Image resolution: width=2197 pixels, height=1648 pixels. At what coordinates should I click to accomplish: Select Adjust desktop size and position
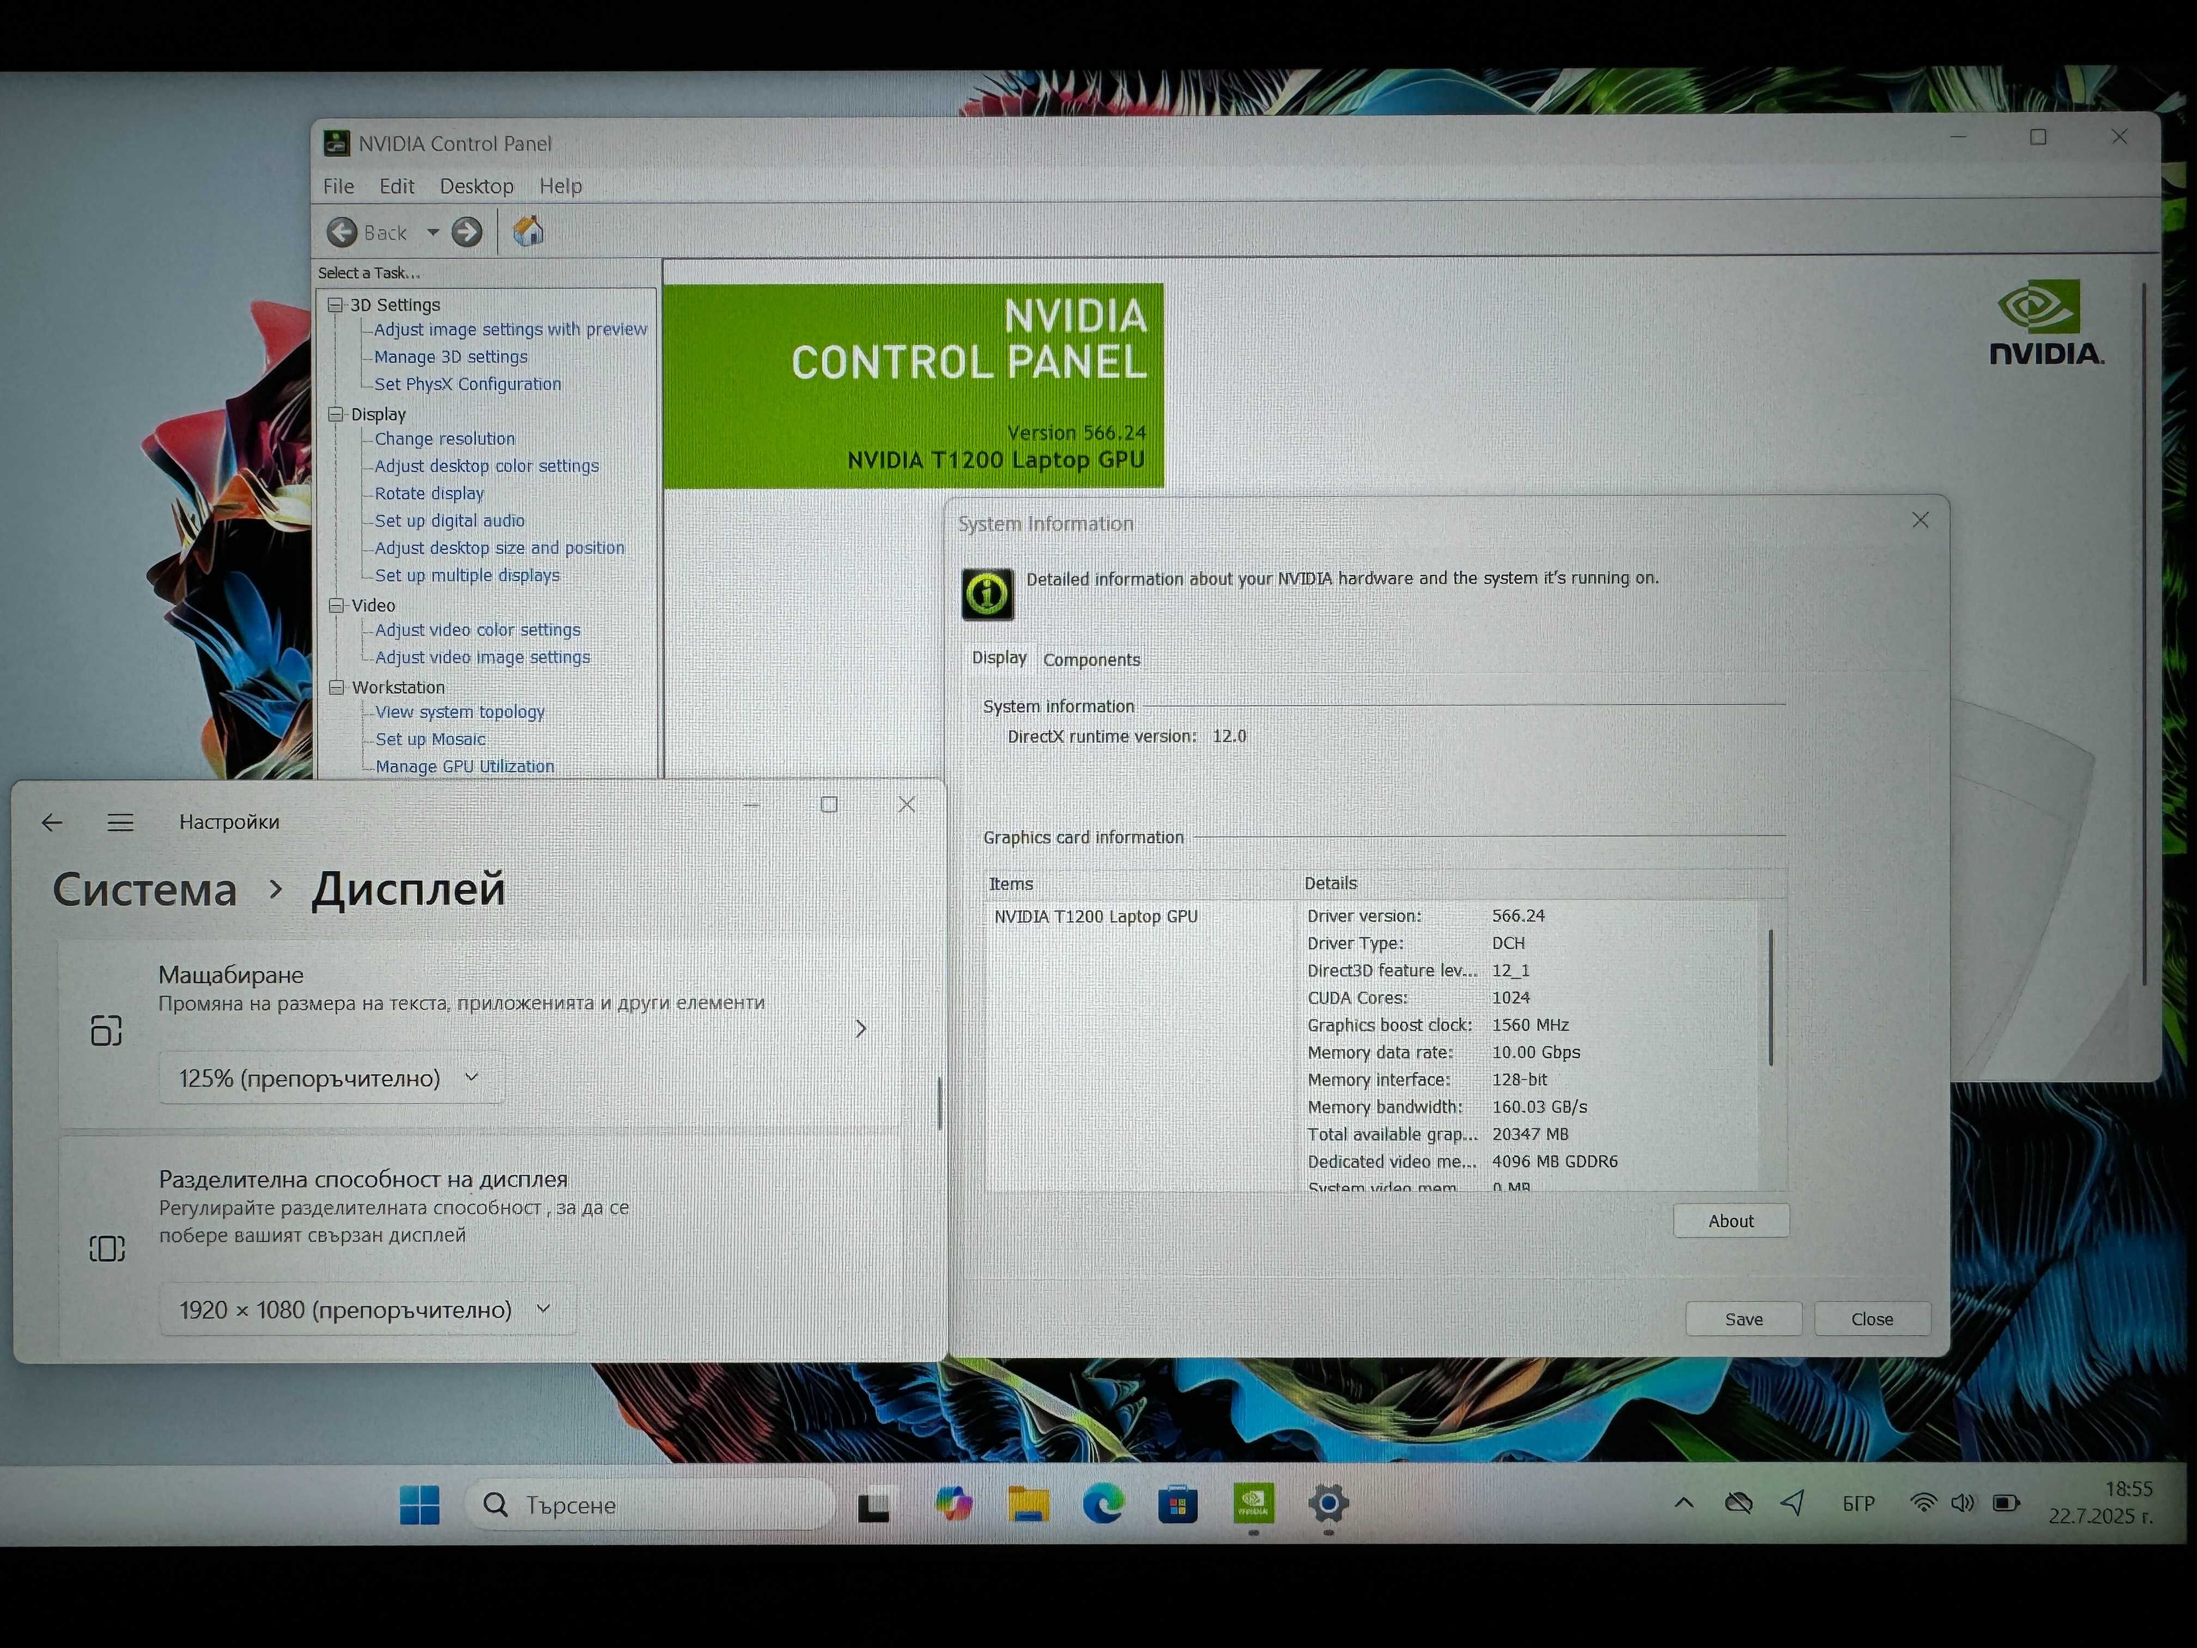click(x=500, y=547)
